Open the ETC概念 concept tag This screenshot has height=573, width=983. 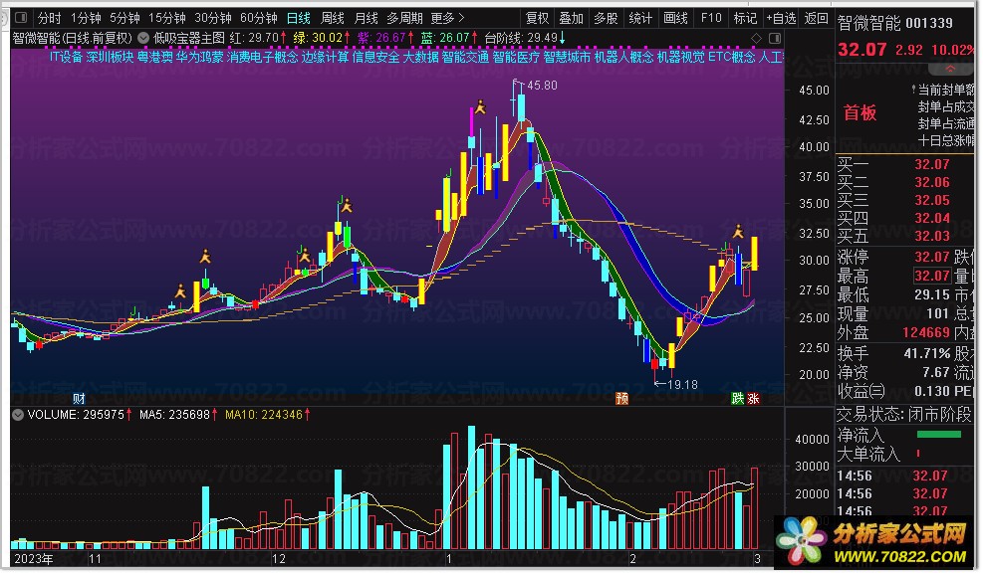pos(732,57)
